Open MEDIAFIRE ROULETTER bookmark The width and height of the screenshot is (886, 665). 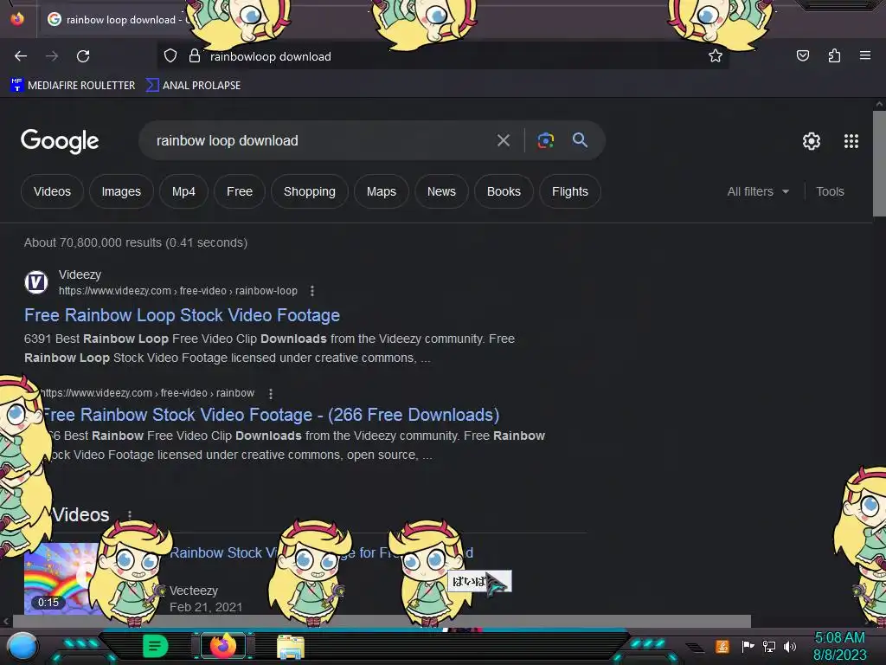(x=73, y=86)
